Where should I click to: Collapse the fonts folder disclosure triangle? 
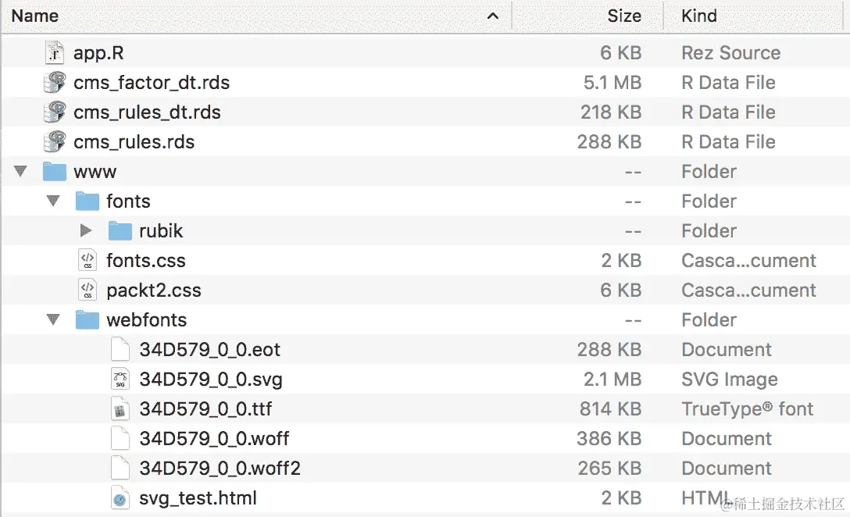53,201
